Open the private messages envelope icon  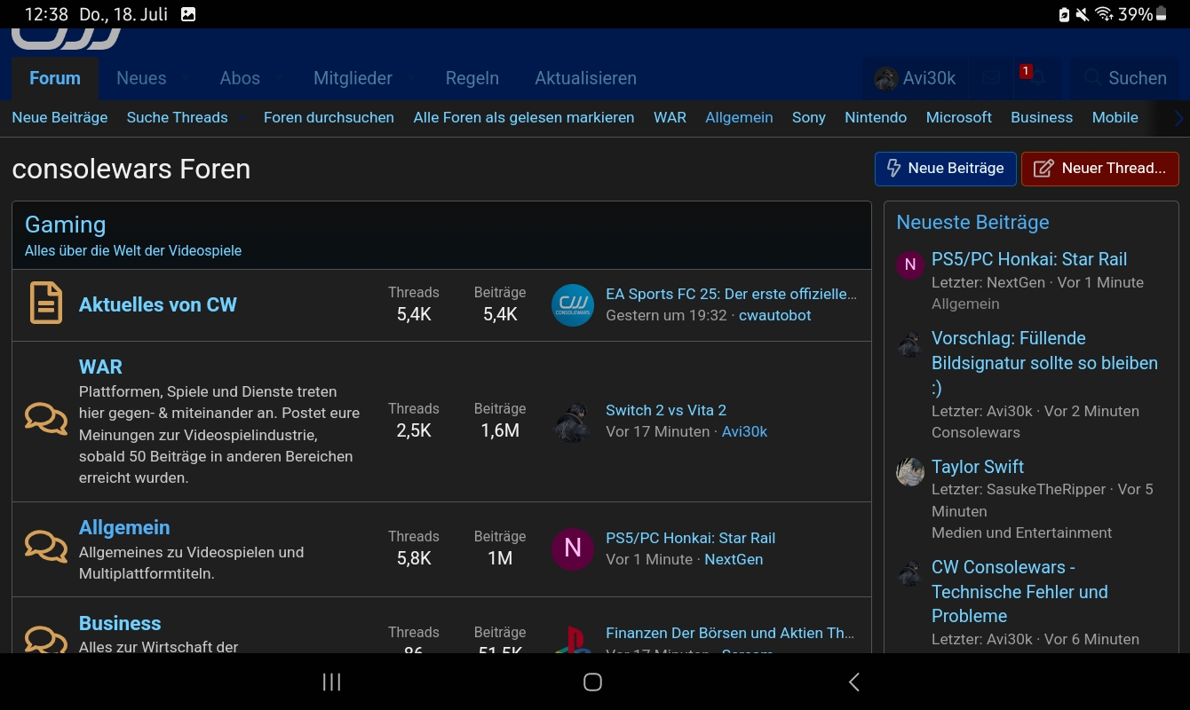coord(991,78)
